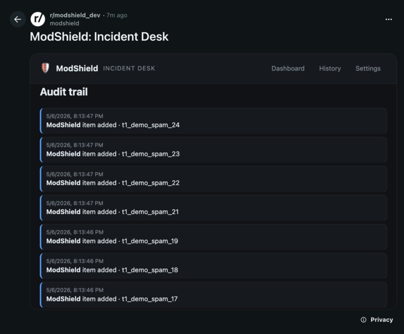This screenshot has height=334, width=404.
Task: Click the Privacy info icon
Action: [363, 319]
